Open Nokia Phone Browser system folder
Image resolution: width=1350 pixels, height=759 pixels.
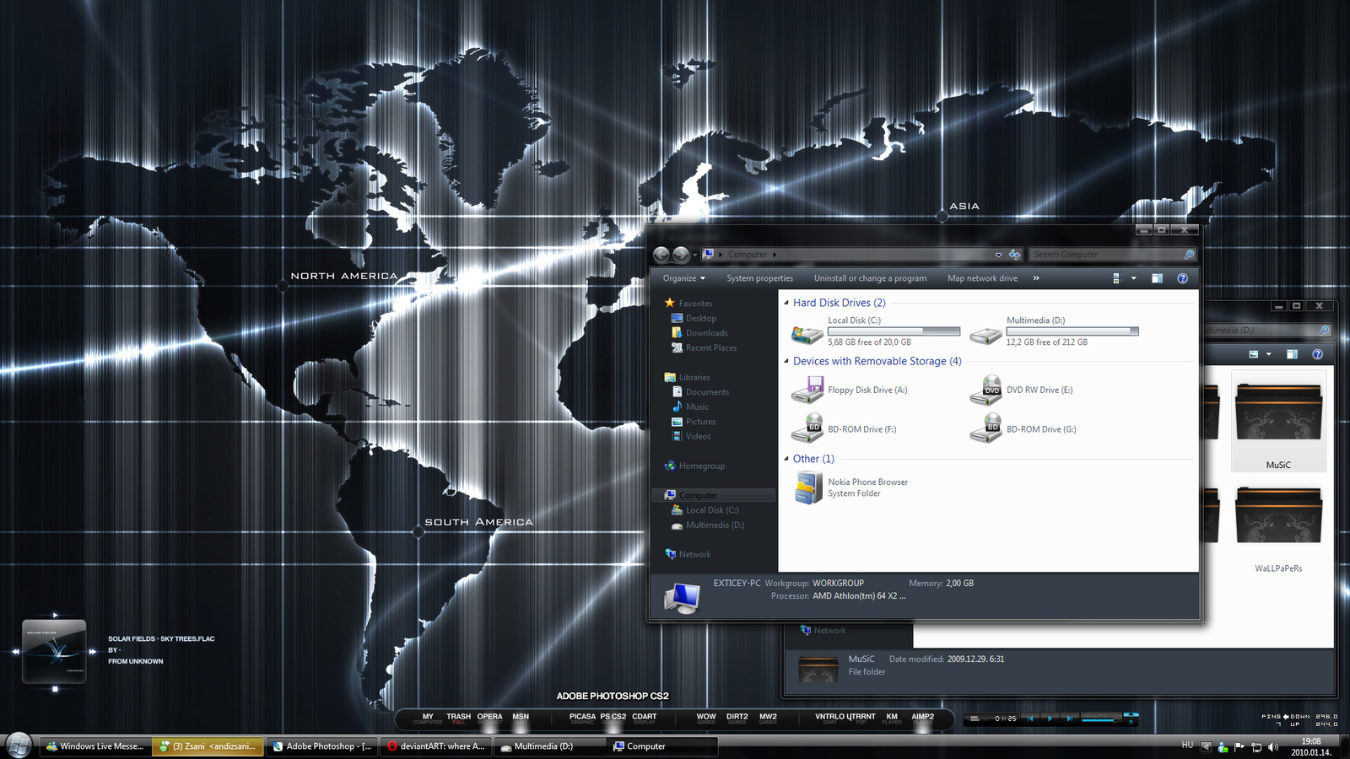tap(807, 487)
